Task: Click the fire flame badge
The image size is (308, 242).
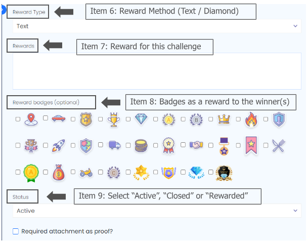Action: pos(251,119)
